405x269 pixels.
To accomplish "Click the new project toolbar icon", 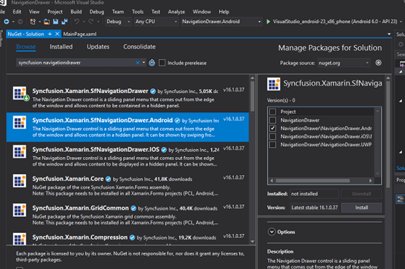I will click(33, 22).
